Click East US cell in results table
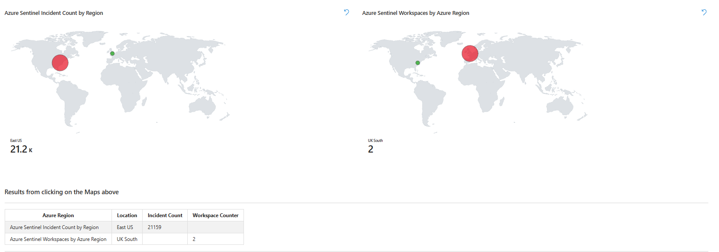The image size is (719, 252). (x=125, y=227)
